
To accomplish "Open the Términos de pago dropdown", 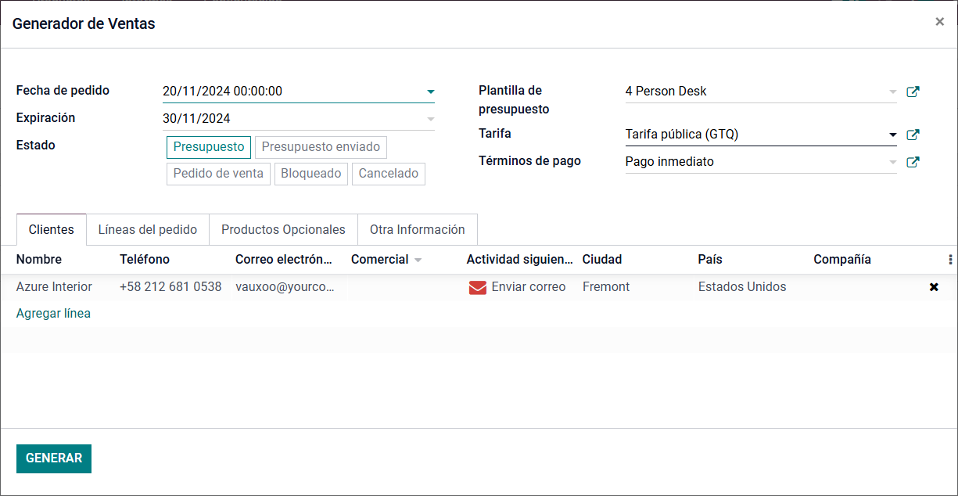I will tap(892, 163).
